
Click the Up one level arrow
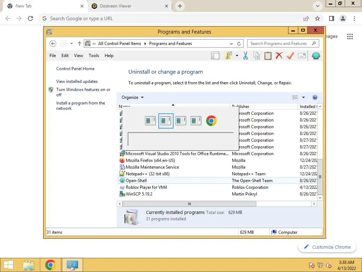pyautogui.click(x=80, y=44)
